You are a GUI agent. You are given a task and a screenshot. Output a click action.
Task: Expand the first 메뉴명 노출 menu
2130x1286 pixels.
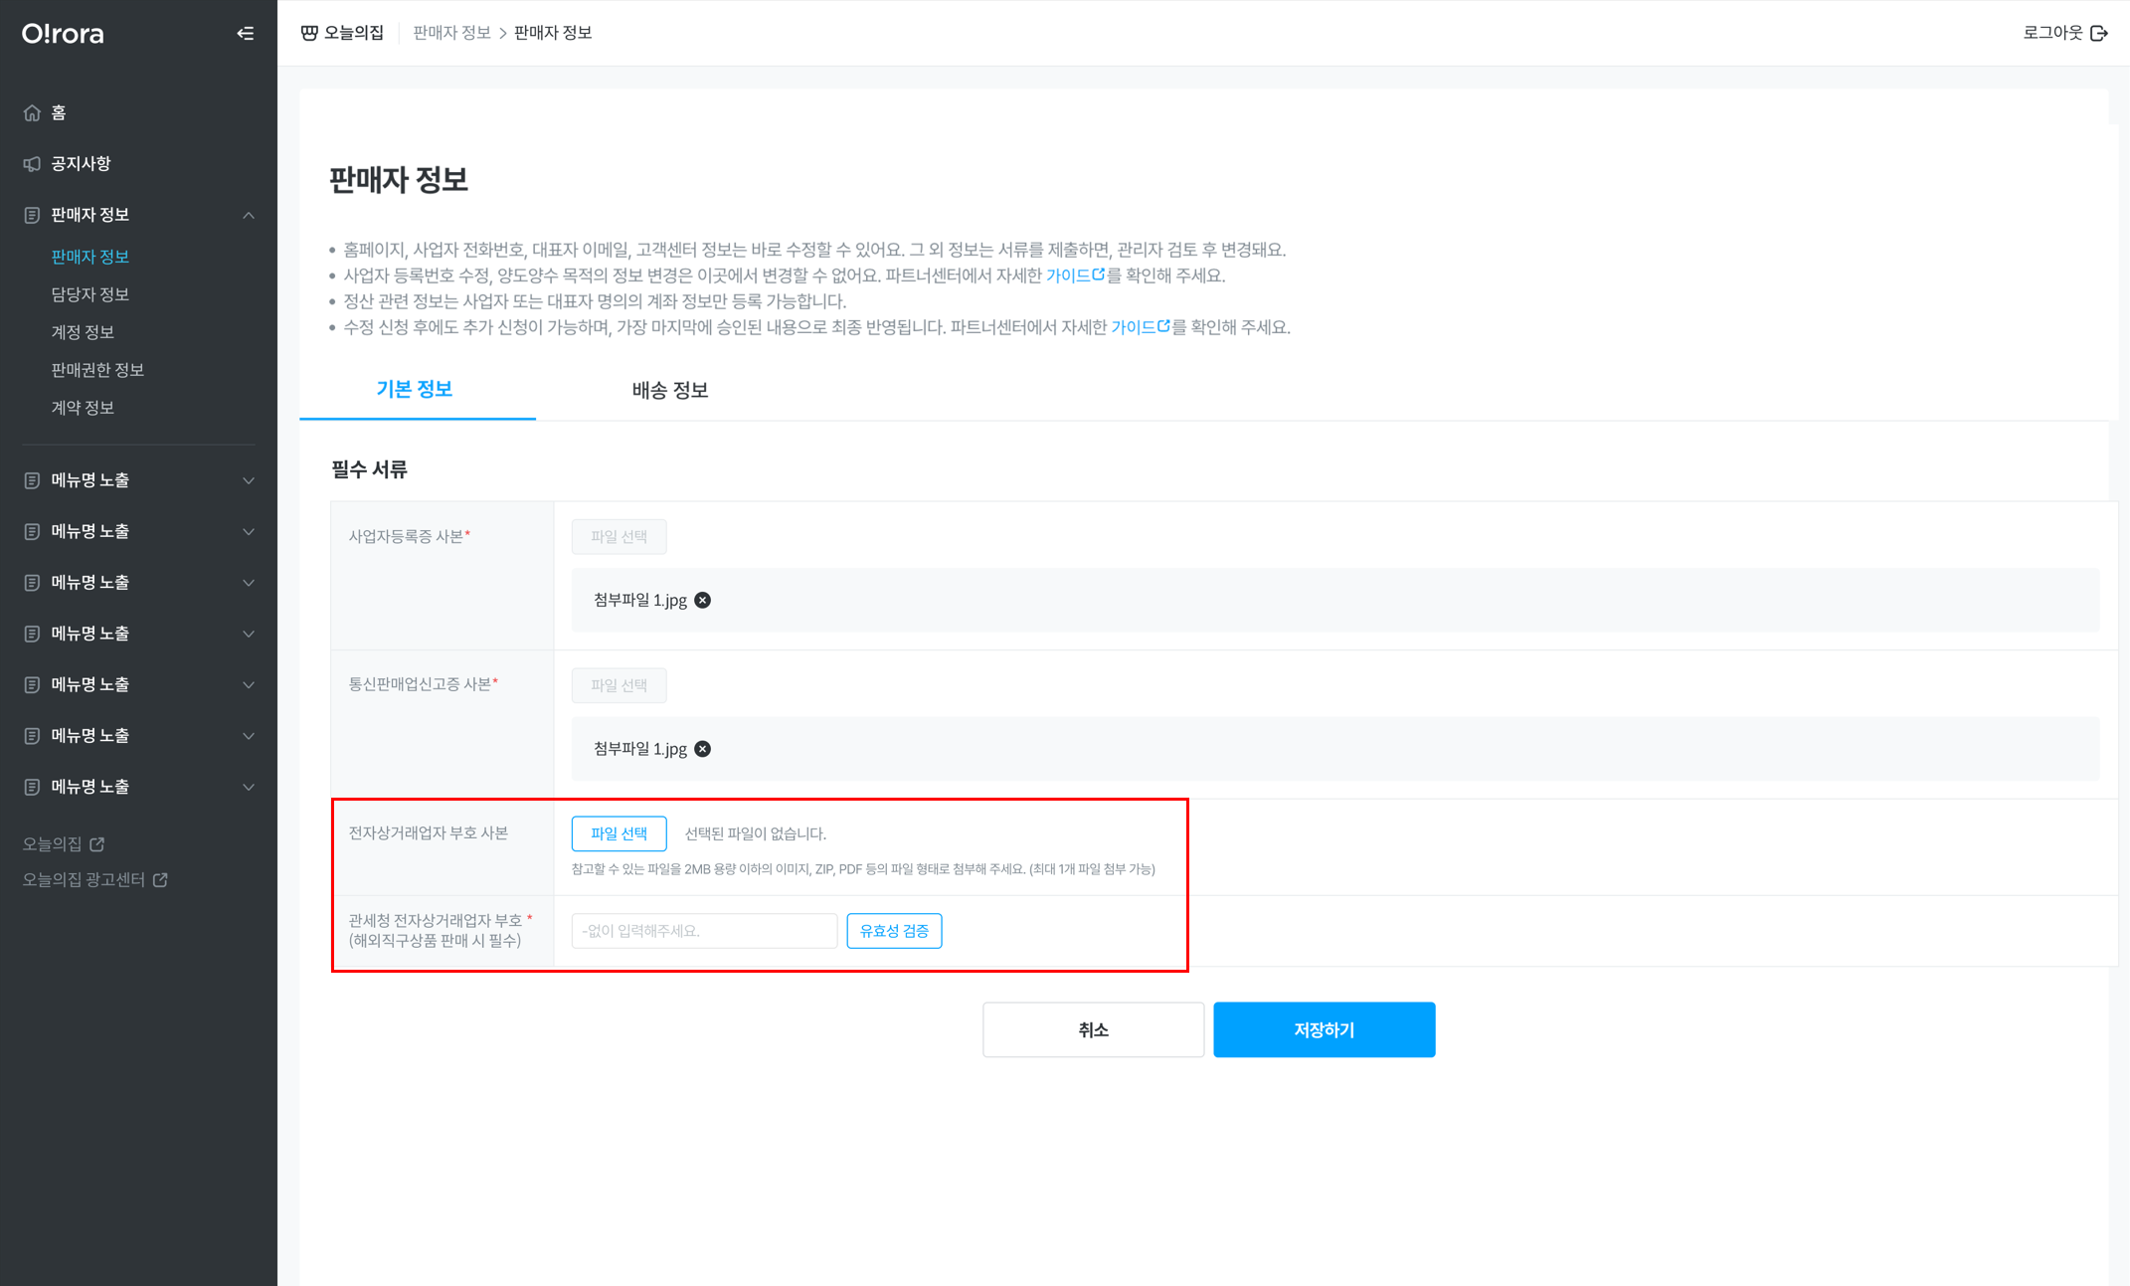tap(249, 480)
